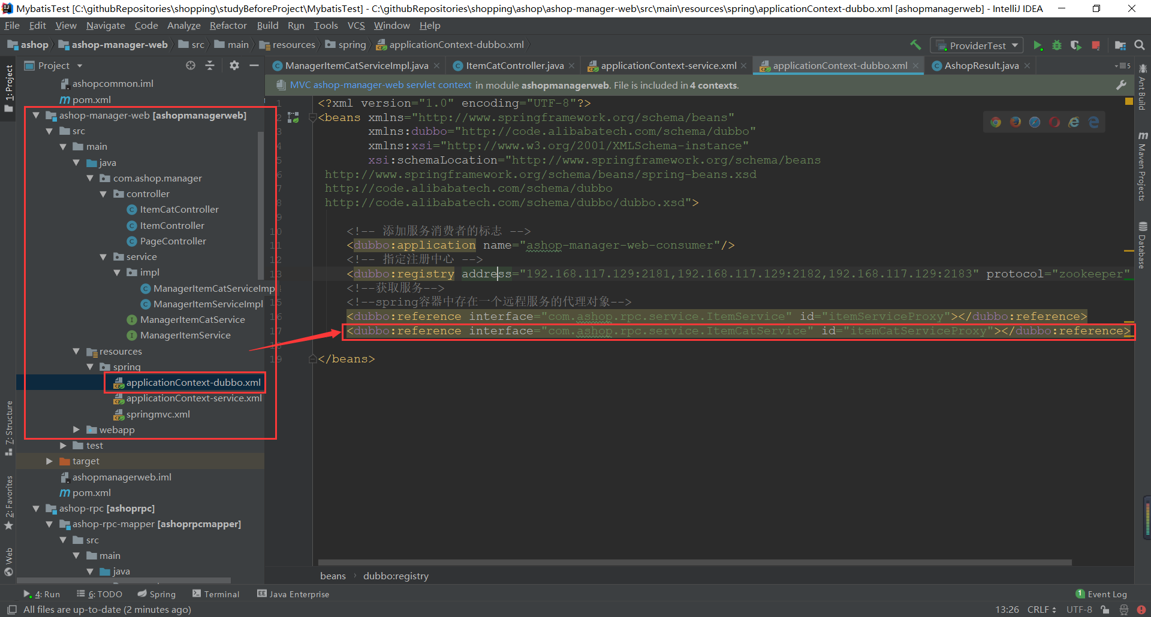
Task: Open the file in Internet Explorer
Action: click(1074, 122)
